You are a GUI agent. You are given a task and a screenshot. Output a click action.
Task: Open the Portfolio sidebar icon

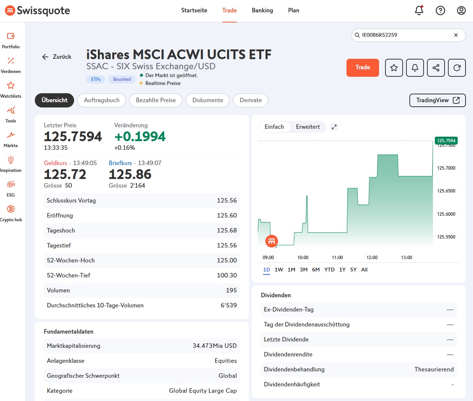pos(11,36)
